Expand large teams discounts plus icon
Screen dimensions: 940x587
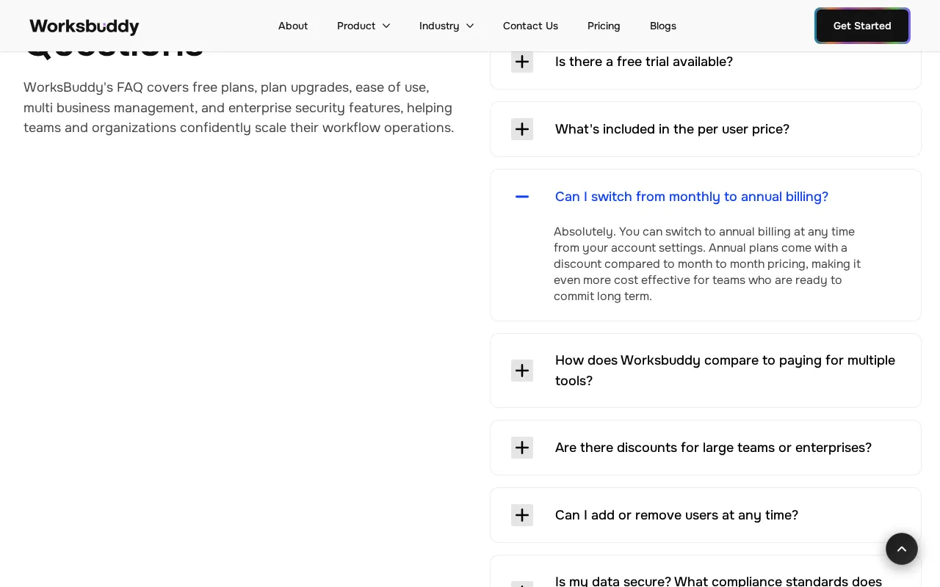[522, 448]
